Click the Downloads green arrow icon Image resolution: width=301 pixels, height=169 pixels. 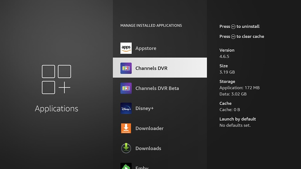(x=126, y=148)
